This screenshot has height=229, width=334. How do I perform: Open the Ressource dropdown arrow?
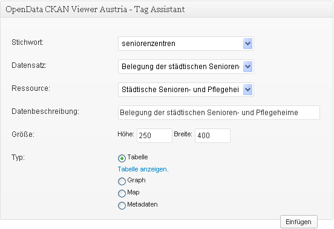coord(247,90)
